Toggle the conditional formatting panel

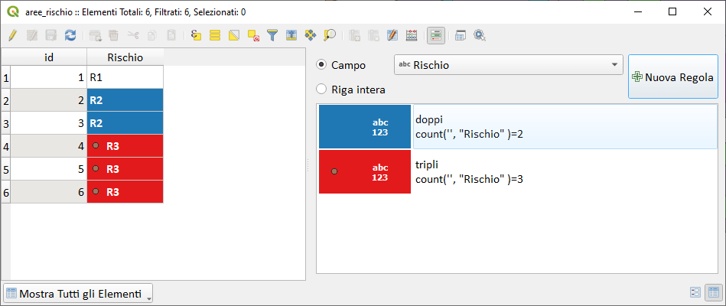436,35
